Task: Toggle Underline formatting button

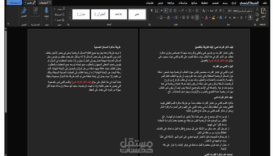Action: point(241,17)
